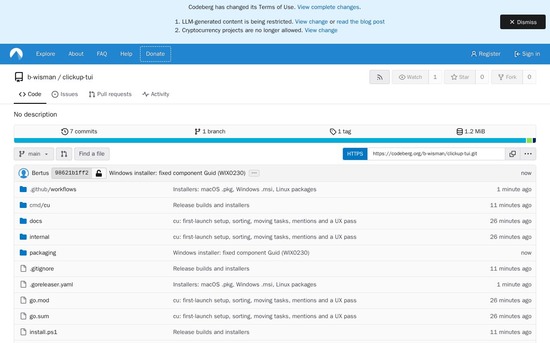Viewport: 550px width, 343px height.
Task: Open View complete changes link
Action: 328,7
